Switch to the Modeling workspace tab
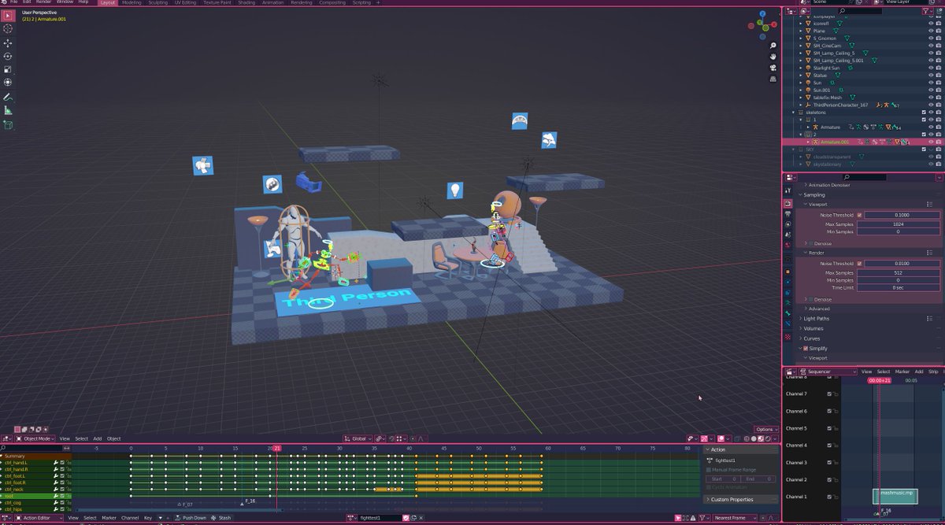945x525 pixels. tap(132, 3)
